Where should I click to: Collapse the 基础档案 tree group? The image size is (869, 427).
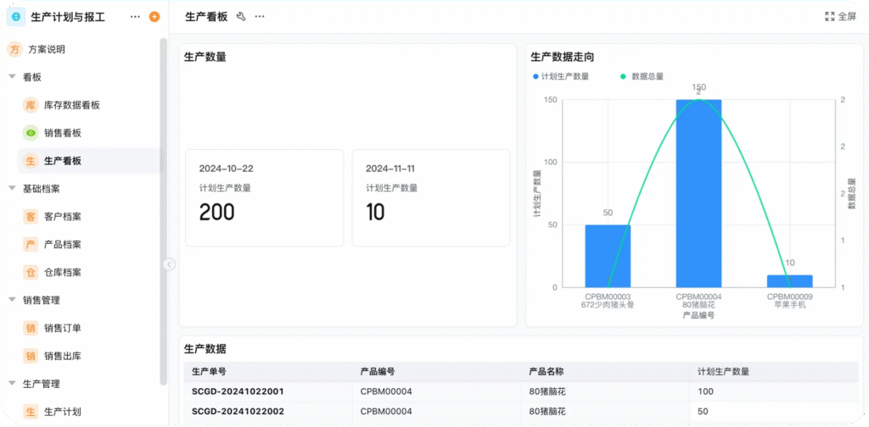tap(12, 189)
